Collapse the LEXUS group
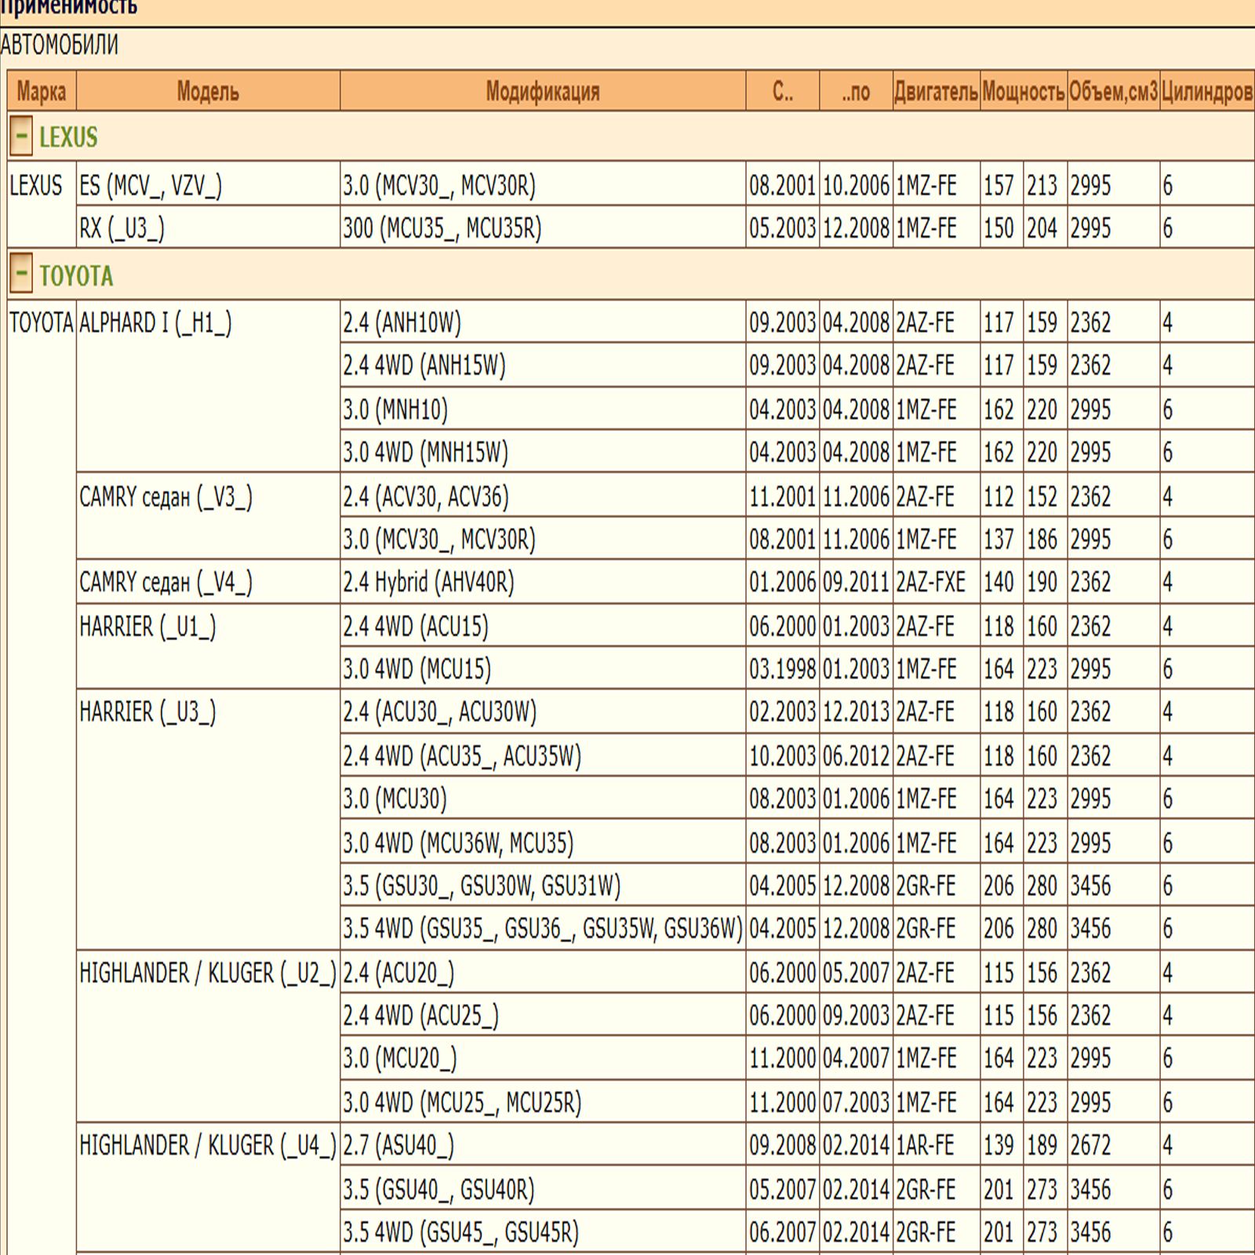Viewport: 1255px width, 1255px height. 21,137
